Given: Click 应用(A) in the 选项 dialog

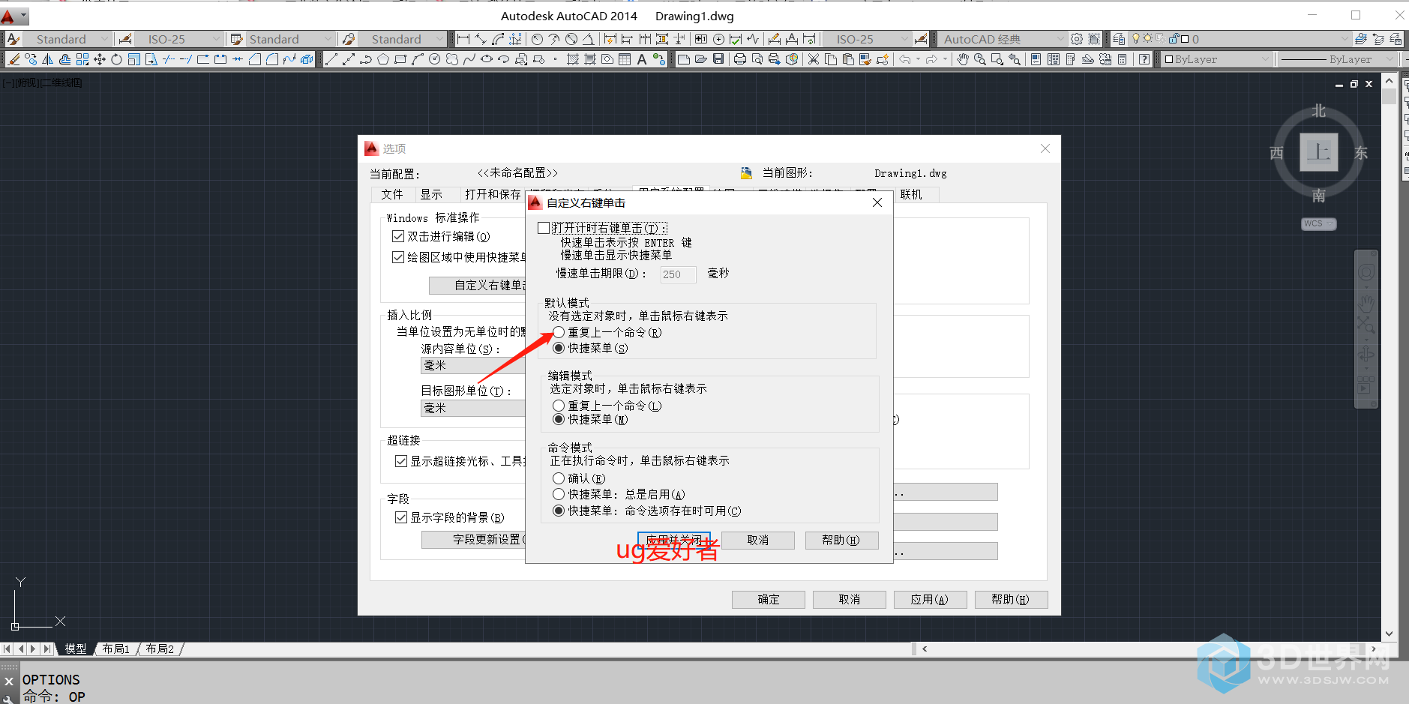Looking at the screenshot, I should point(930,599).
